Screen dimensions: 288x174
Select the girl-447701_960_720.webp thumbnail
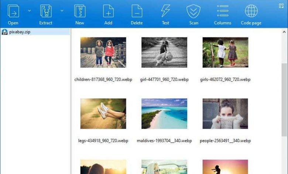[x=164, y=53]
